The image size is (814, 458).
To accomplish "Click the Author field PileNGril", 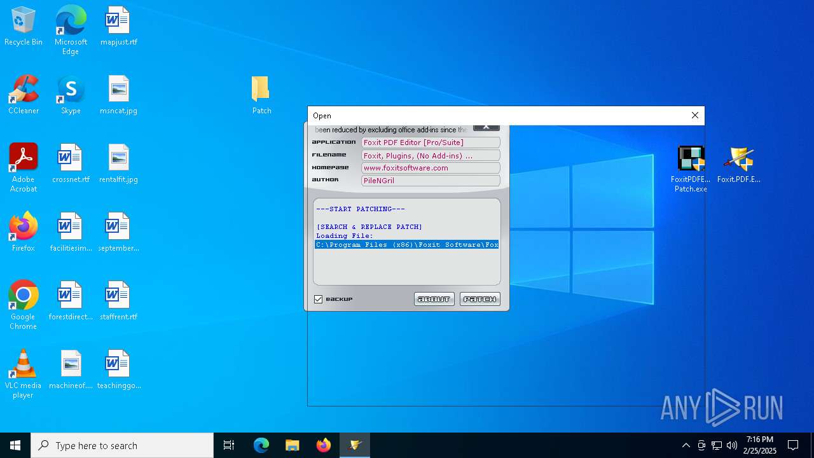I will 431,181.
